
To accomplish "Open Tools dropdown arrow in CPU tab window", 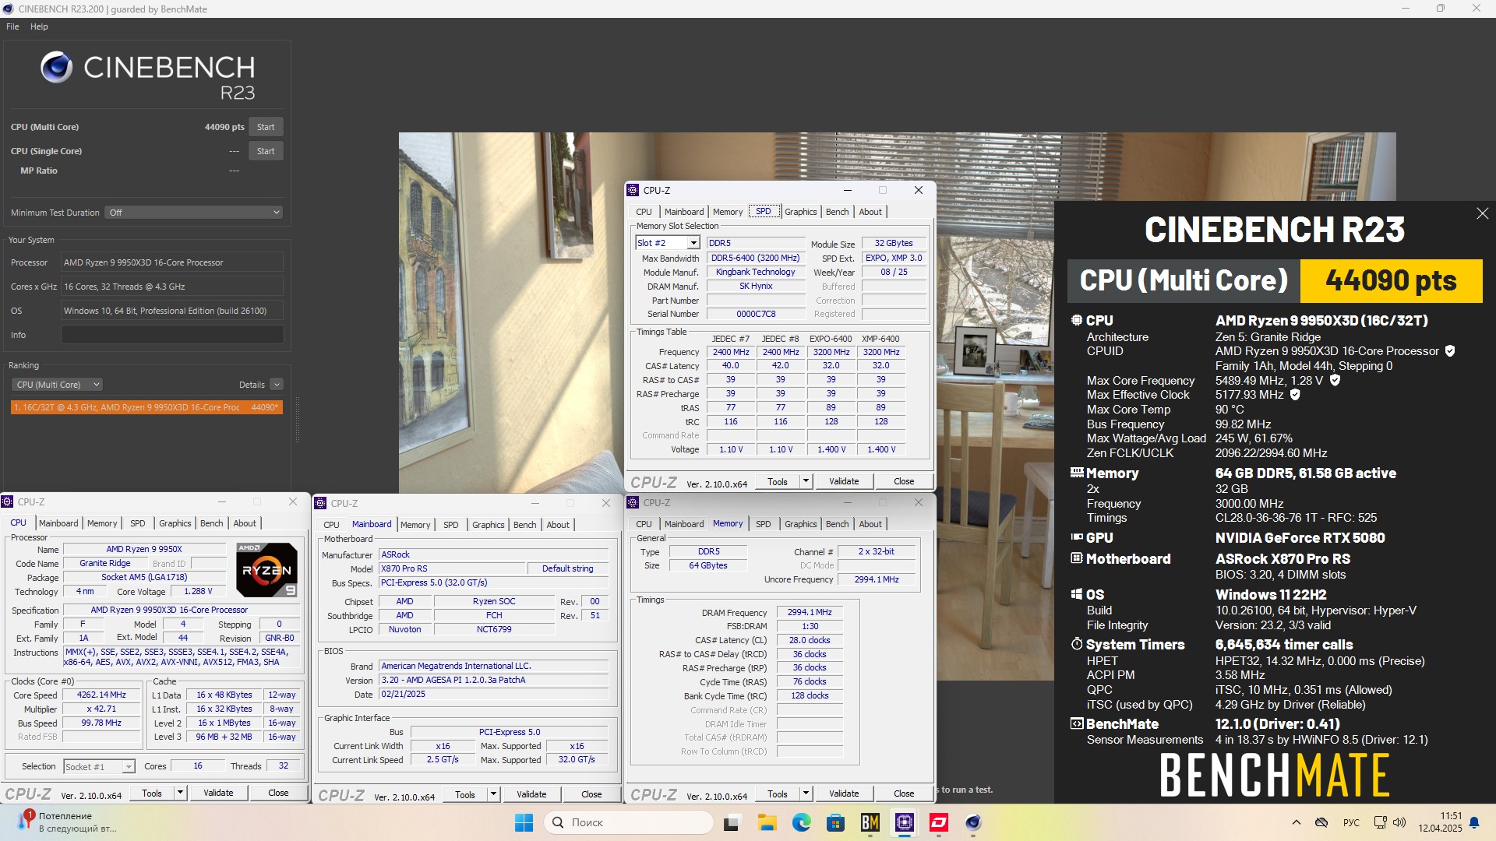I will pyautogui.click(x=180, y=793).
